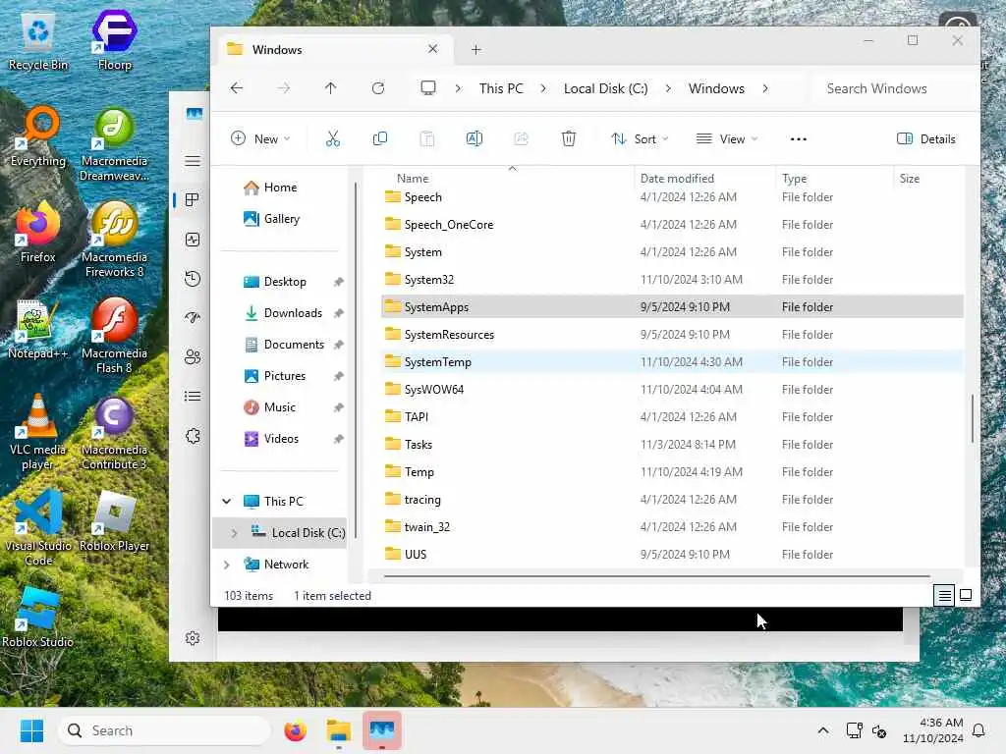The height and width of the screenshot is (754, 1006).
Task: Expand chevron after This PC breadcrumb
Action: (542, 87)
